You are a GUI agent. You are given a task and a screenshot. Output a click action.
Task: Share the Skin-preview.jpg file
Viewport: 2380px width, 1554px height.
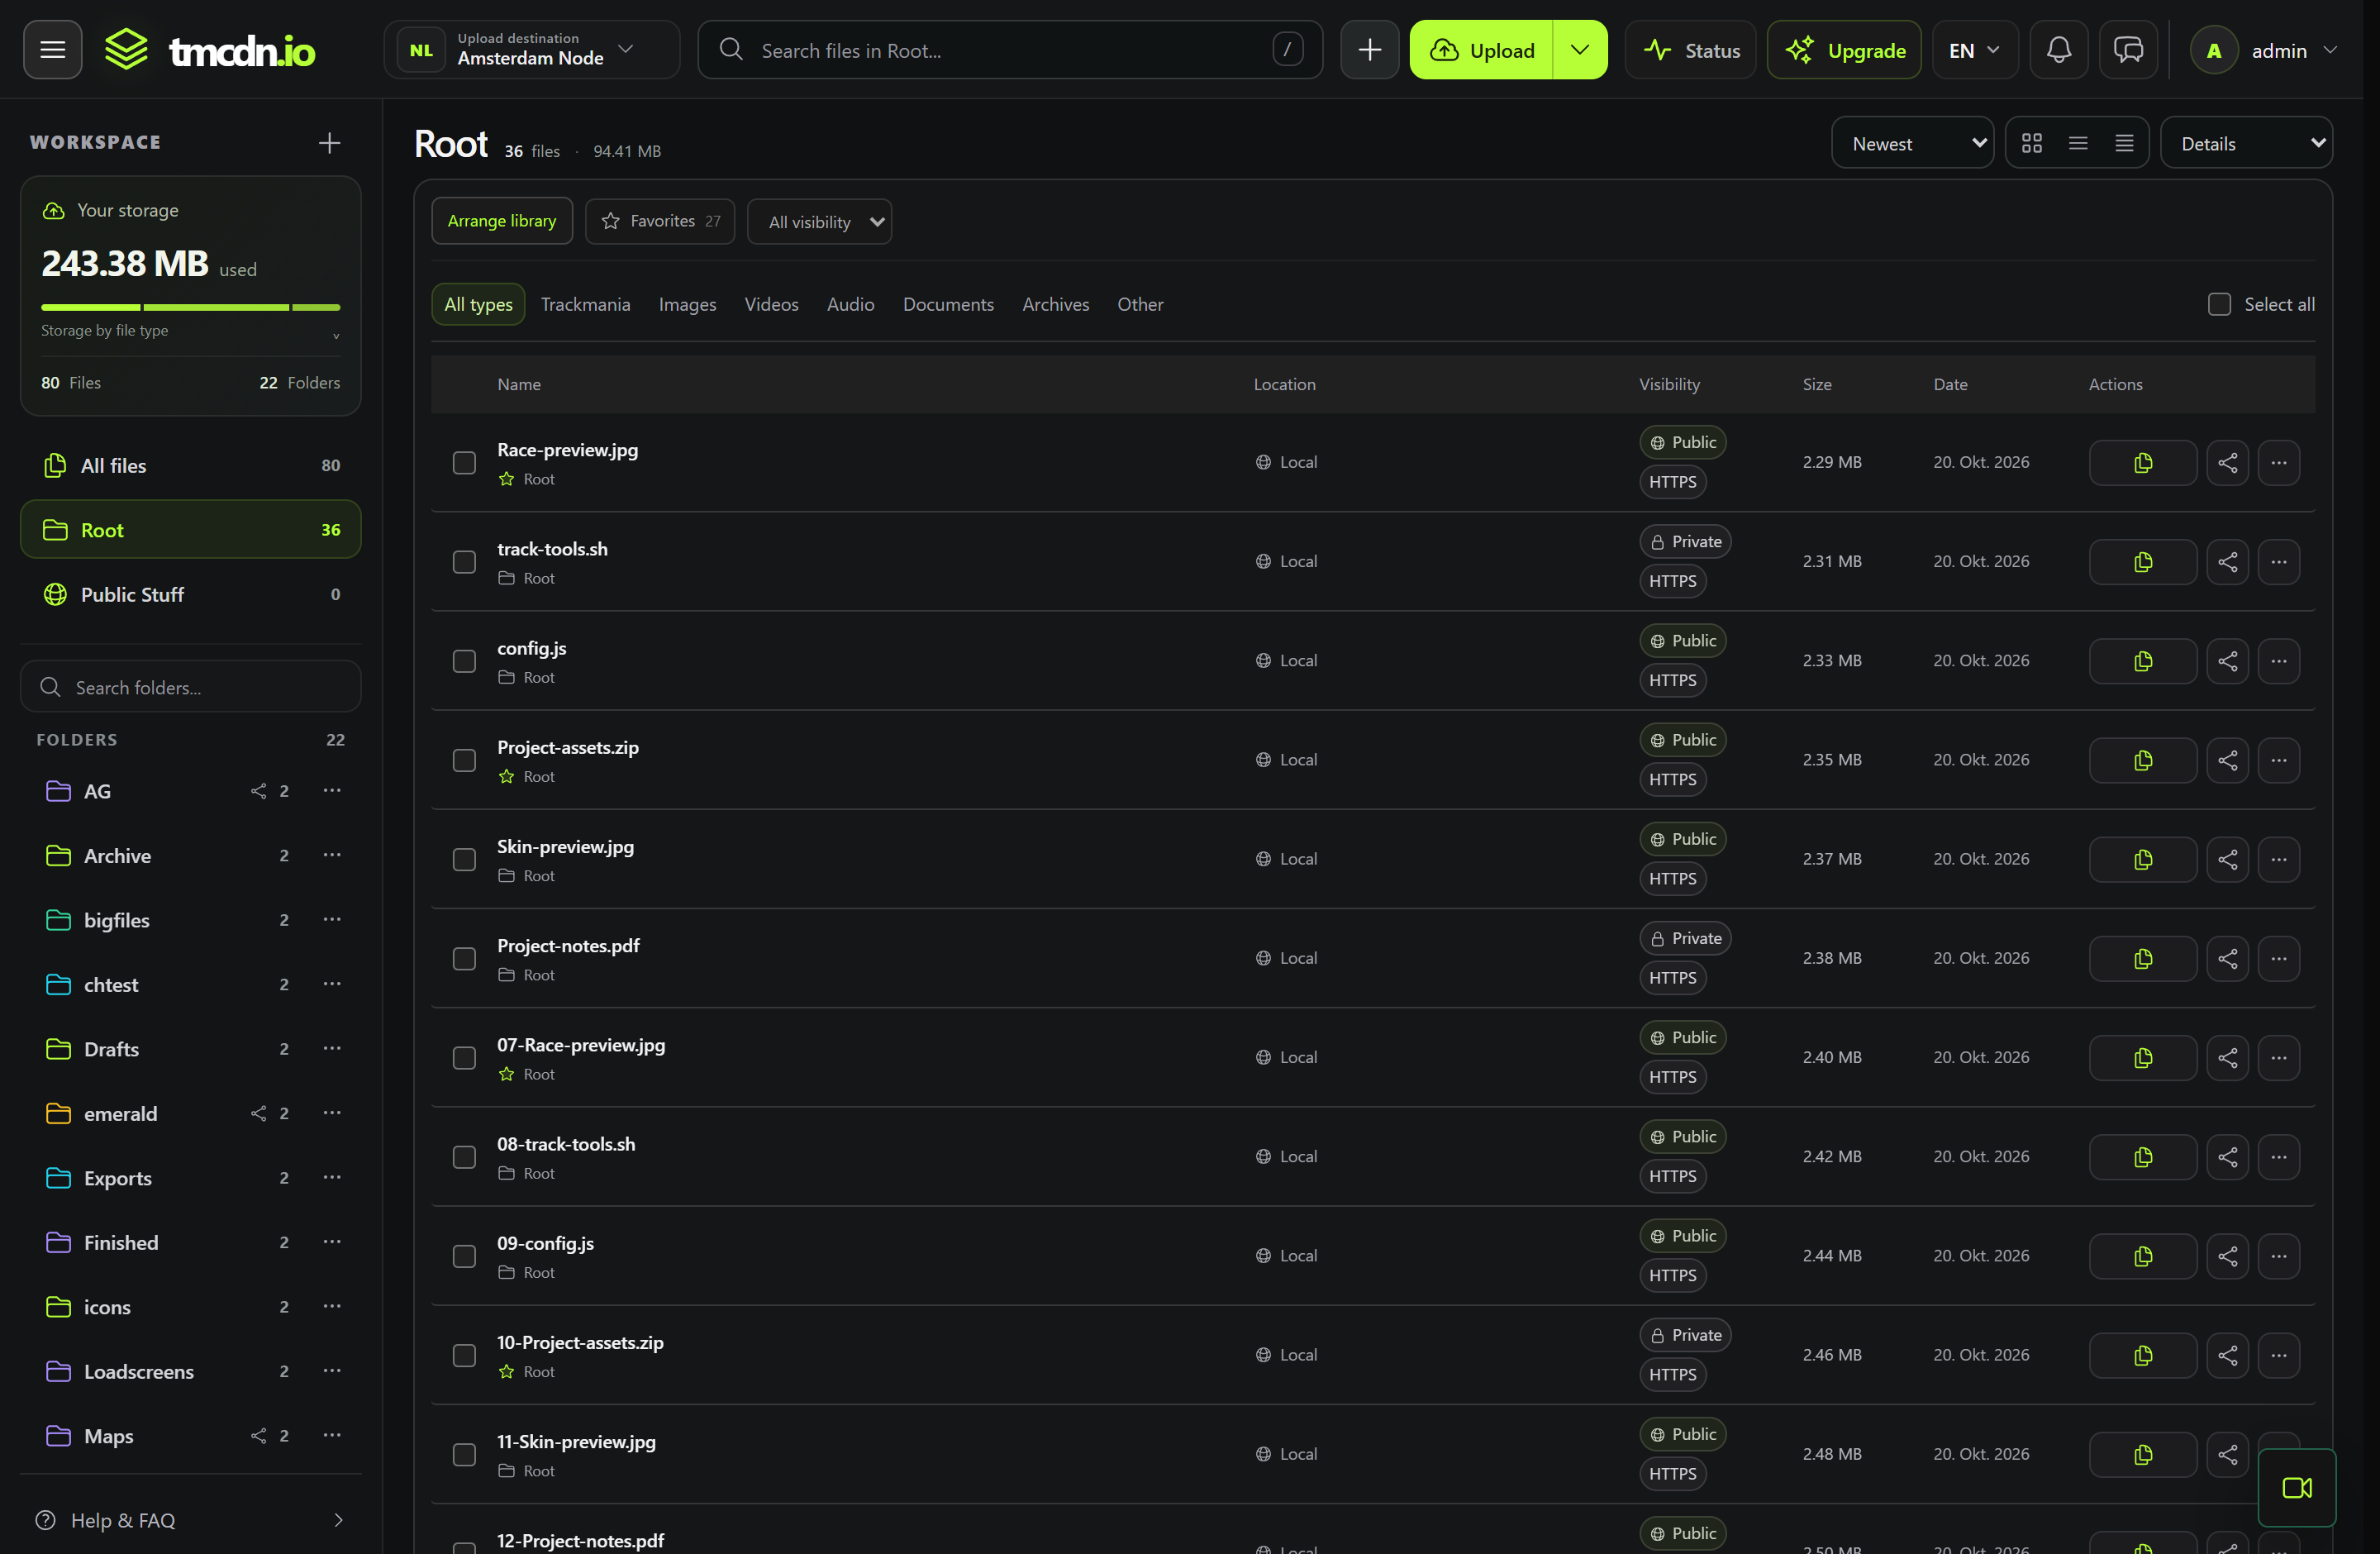(x=2227, y=859)
